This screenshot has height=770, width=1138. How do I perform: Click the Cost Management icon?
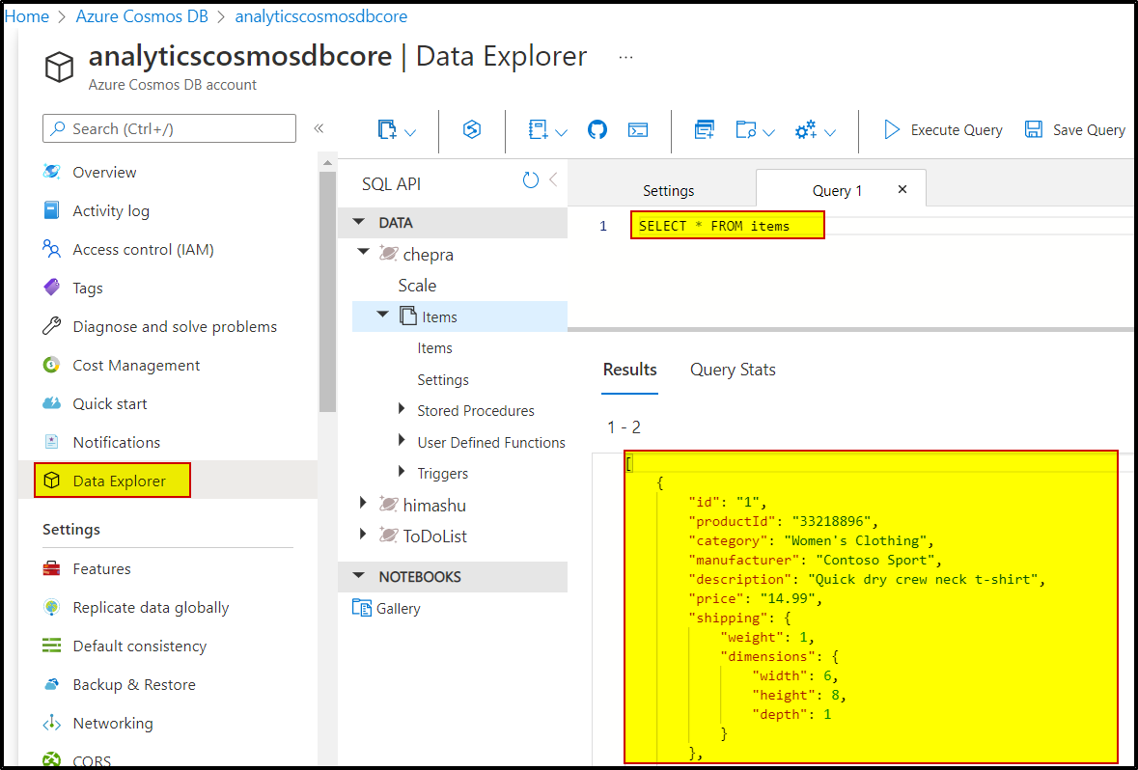51,365
